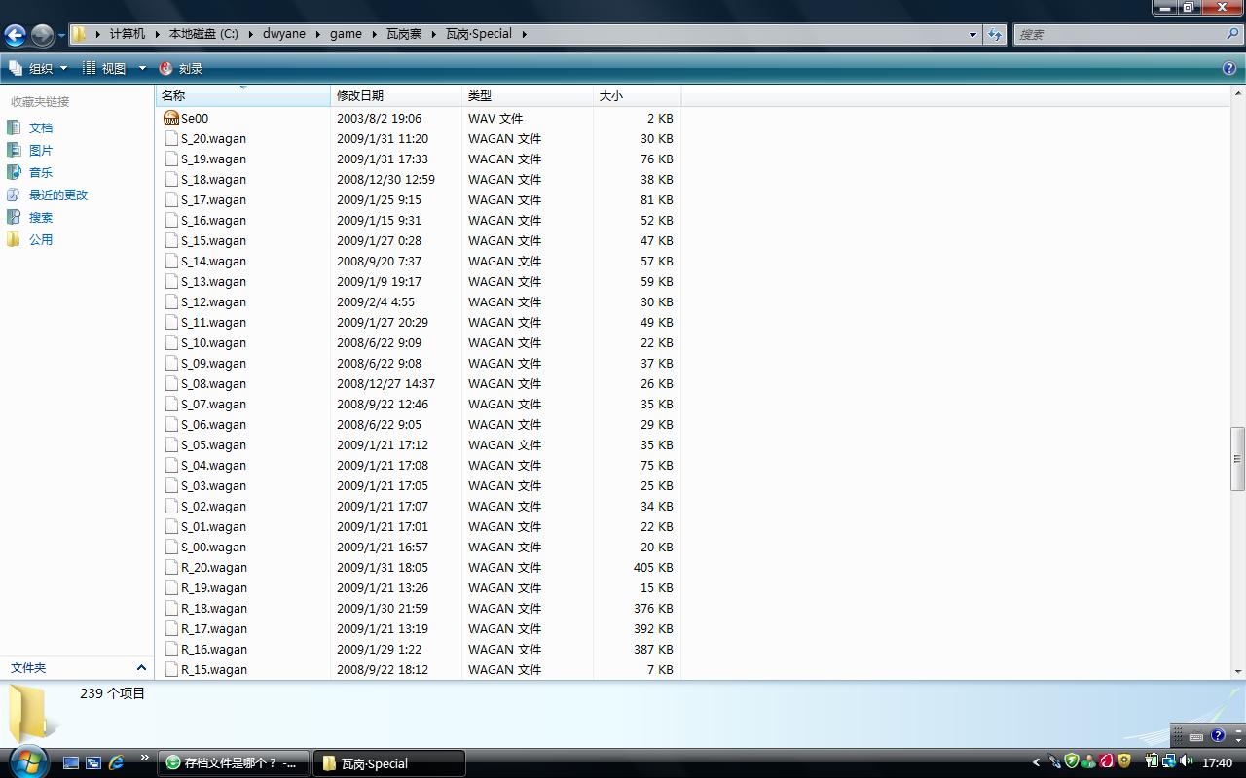Open the Se00 WAV file icon
The height and width of the screenshot is (778, 1246).
click(x=171, y=118)
